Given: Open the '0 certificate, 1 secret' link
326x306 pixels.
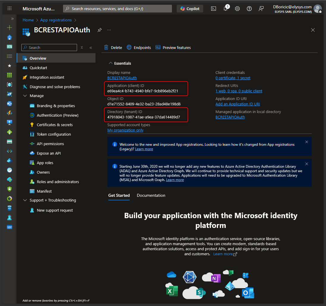Looking at the screenshot, I should [233, 78].
